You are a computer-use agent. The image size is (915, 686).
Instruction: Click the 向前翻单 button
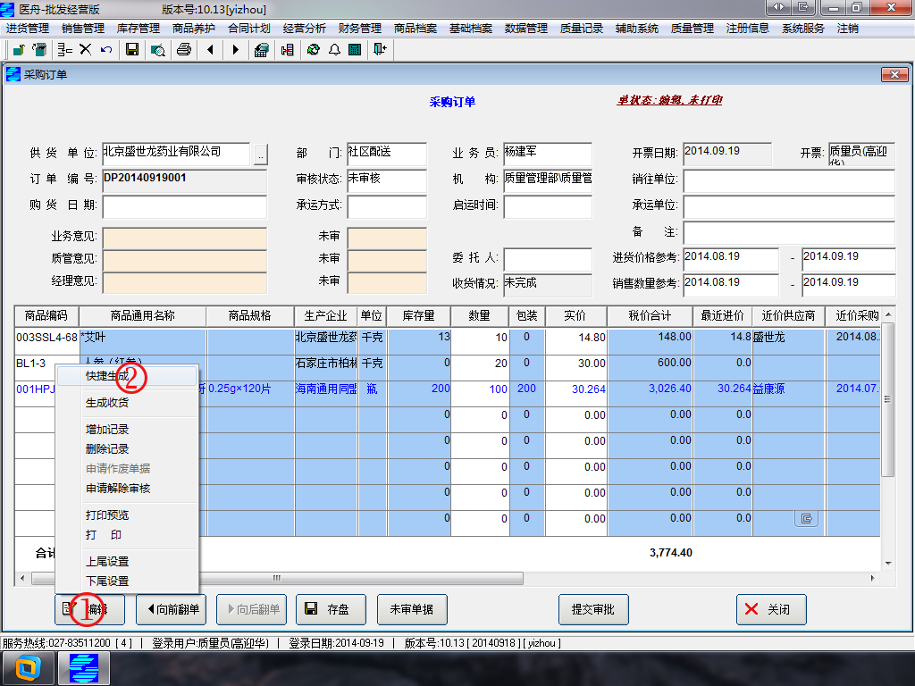tap(171, 609)
